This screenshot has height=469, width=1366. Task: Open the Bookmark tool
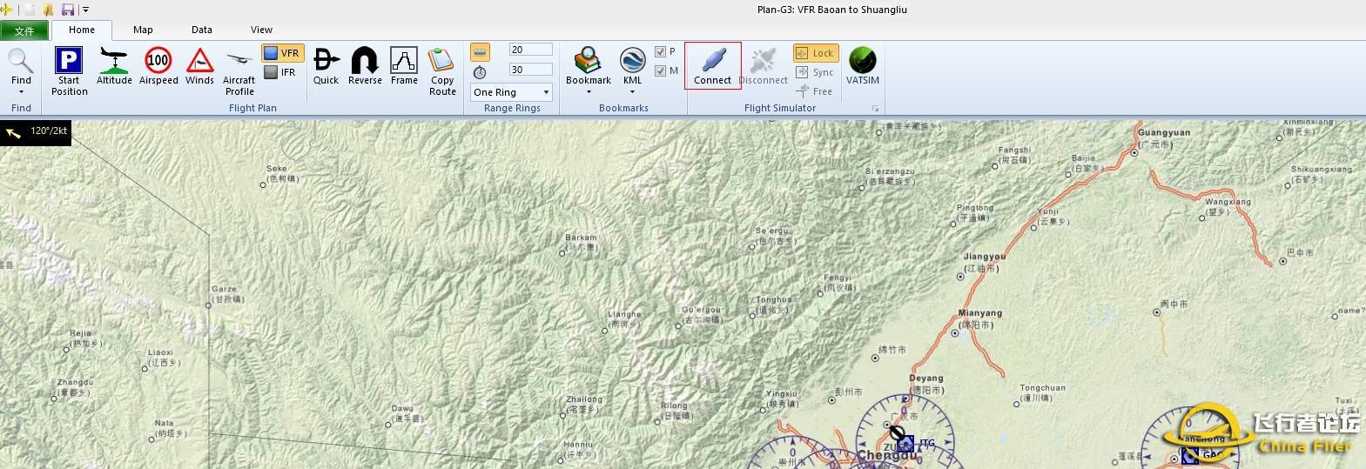(589, 70)
